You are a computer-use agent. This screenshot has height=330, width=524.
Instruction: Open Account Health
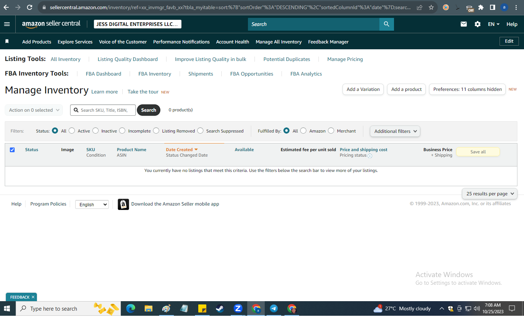tap(233, 42)
